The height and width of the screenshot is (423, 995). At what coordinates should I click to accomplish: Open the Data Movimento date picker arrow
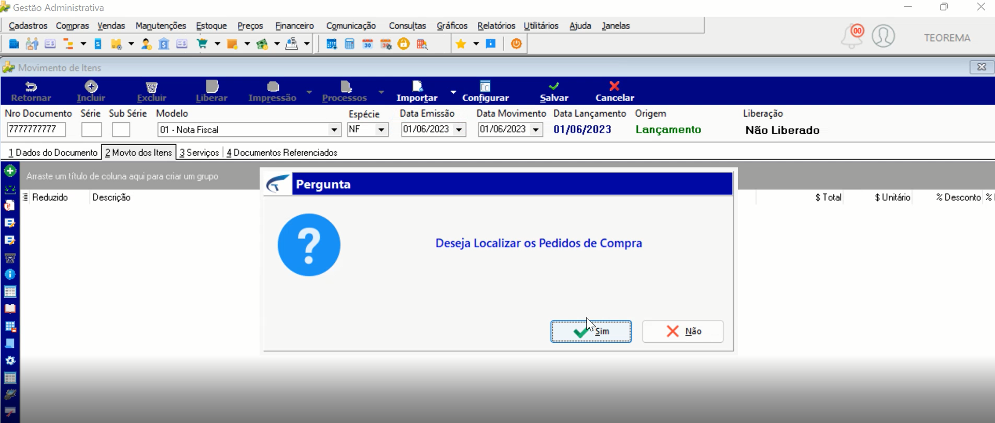click(536, 130)
